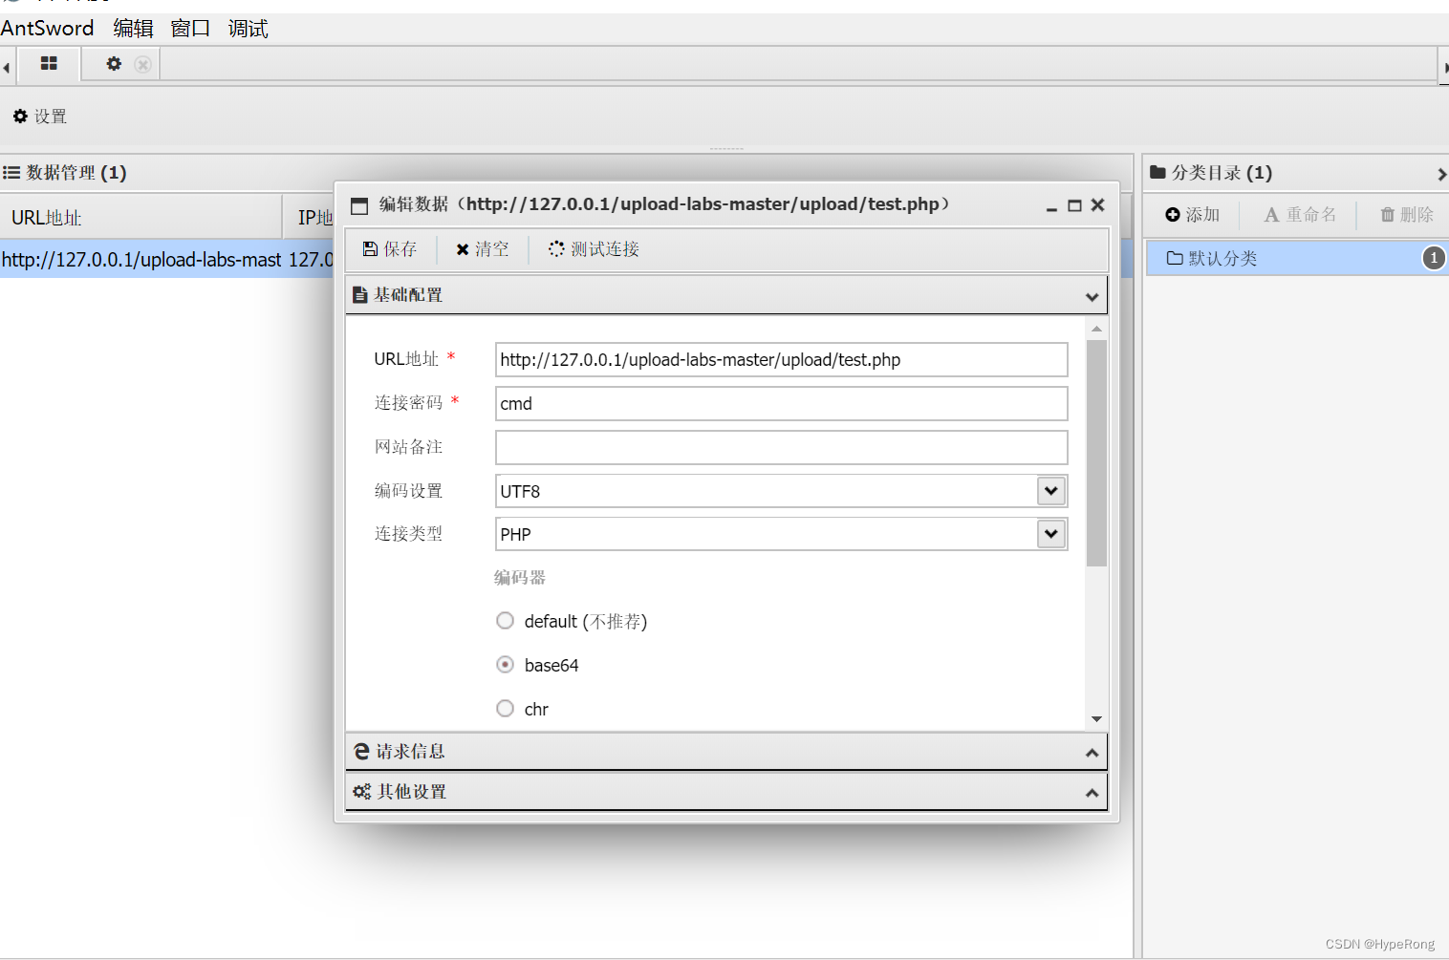Select the http://127.0.0.1/upload-labs-mast data row
Image resolution: width=1449 pixels, height=960 pixels.
tap(166, 259)
